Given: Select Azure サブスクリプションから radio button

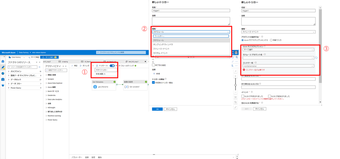Looking at the screenshot, I should pos(243,40).
